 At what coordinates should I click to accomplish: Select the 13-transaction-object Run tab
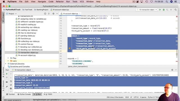(x=22, y=70)
